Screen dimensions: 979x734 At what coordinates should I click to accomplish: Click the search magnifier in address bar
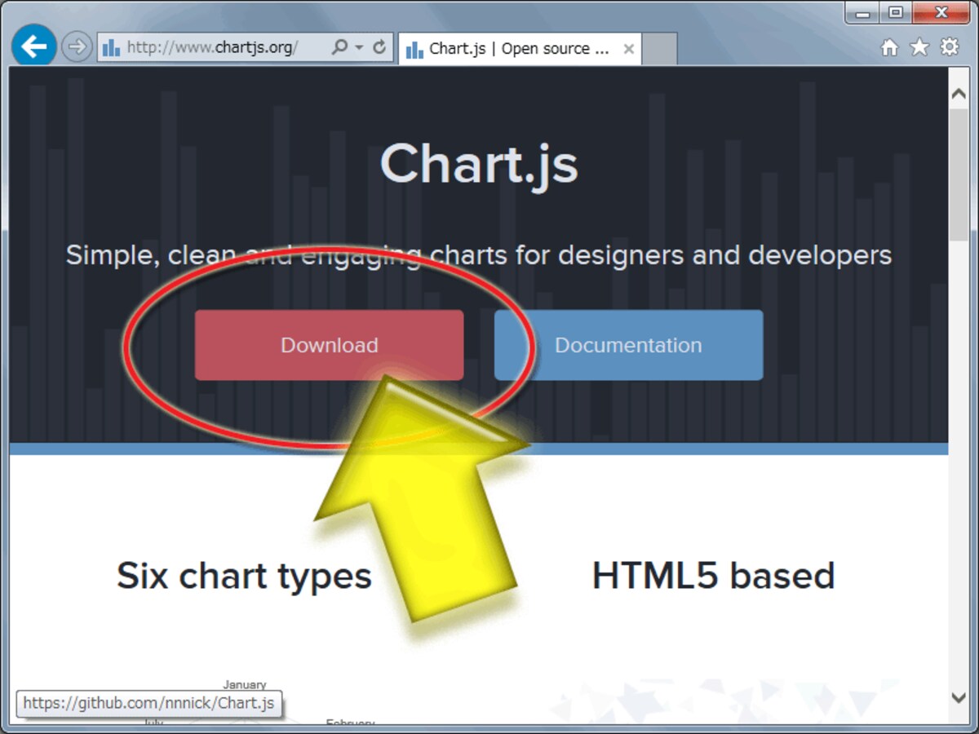pyautogui.click(x=339, y=47)
